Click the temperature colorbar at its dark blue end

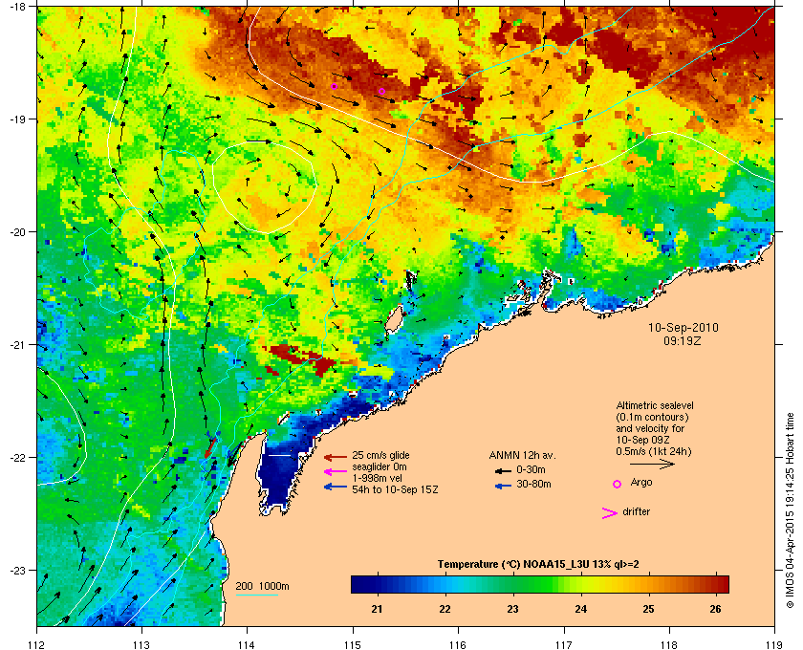(358, 584)
